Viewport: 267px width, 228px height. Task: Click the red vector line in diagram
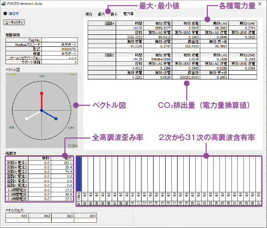(x=41, y=101)
